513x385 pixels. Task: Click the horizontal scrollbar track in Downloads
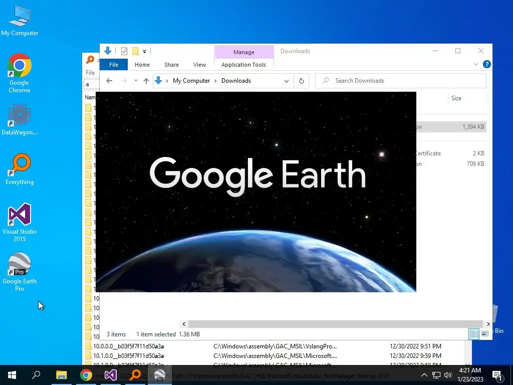(x=336, y=324)
